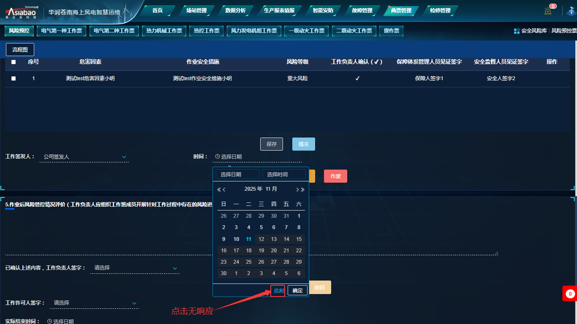This screenshot has height=324, width=577.
Task: Click the alarm bell notification icon
Action: [548, 11]
